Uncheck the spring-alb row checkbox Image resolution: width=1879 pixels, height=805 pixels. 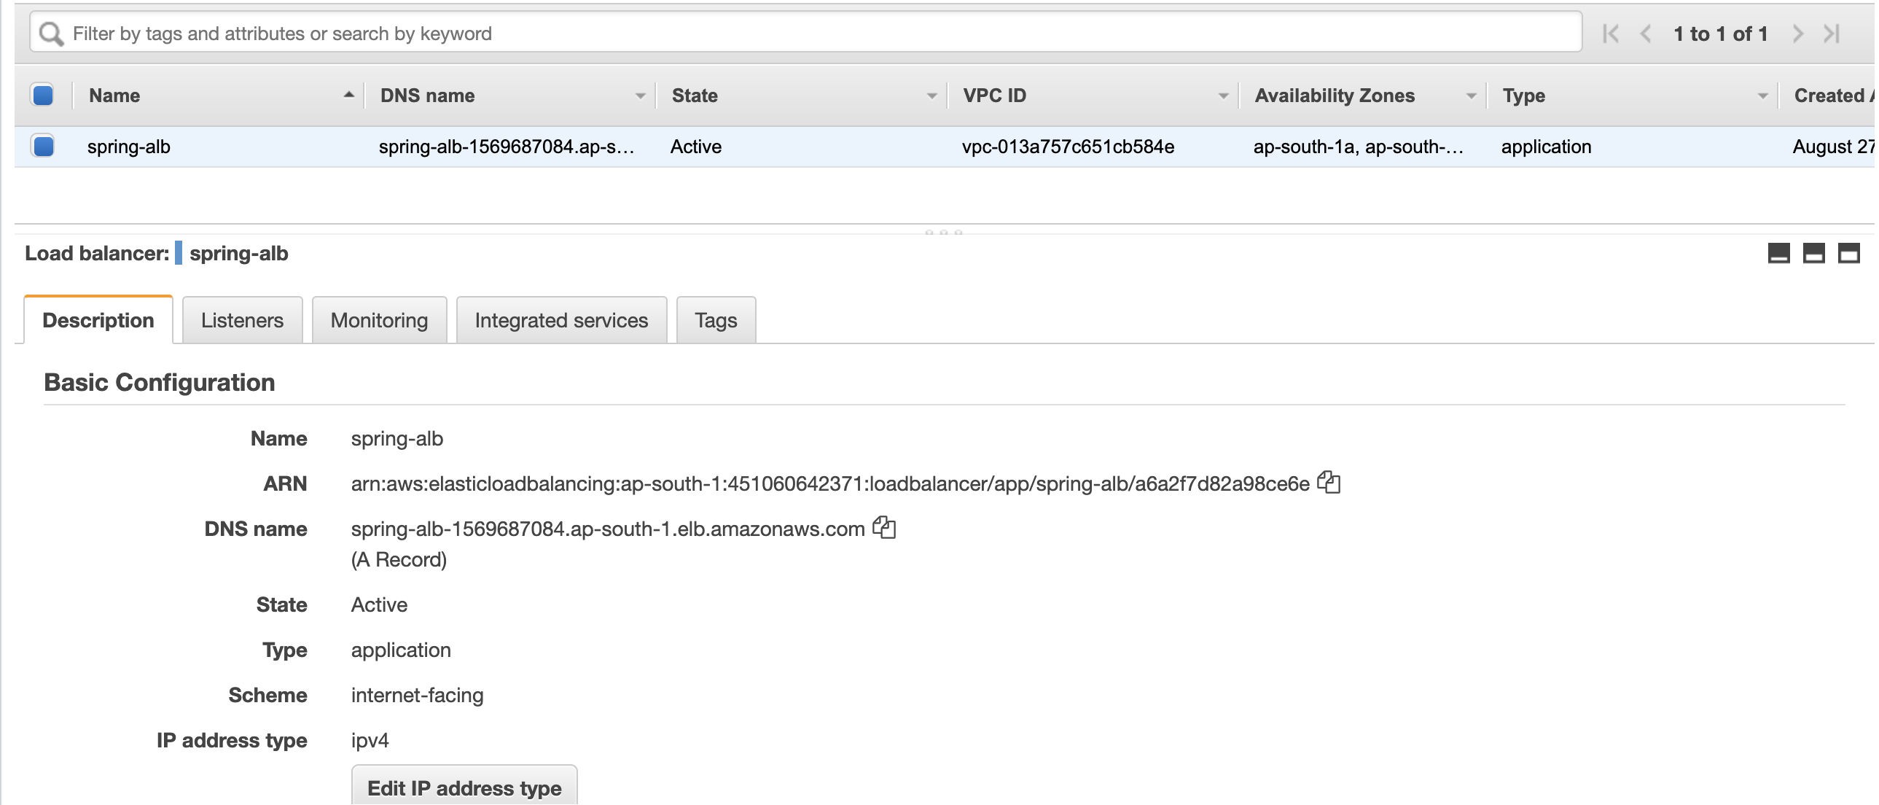pyautogui.click(x=42, y=146)
